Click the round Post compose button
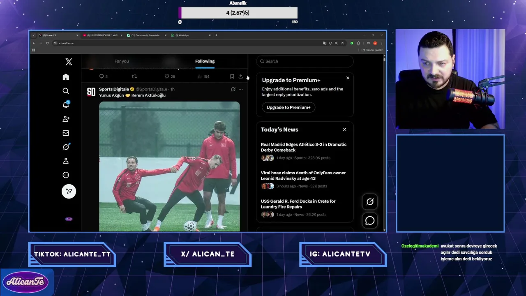The width and height of the screenshot is (526, 296). pos(69,191)
